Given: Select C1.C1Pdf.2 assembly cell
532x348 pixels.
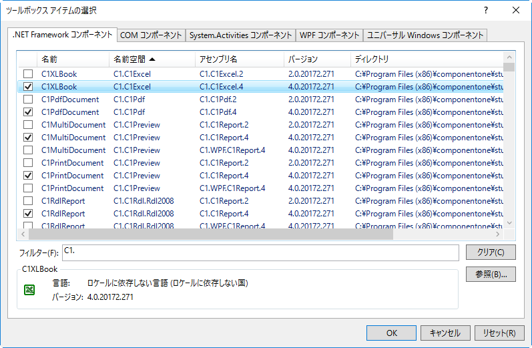Looking at the screenshot, I should pyautogui.click(x=218, y=100).
